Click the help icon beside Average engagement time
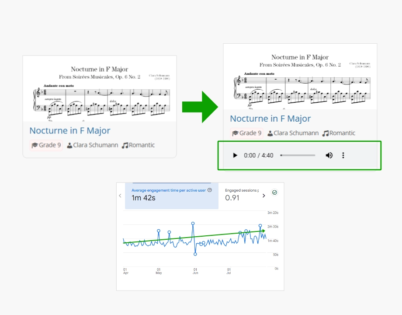This screenshot has height=315, width=402. tap(210, 190)
